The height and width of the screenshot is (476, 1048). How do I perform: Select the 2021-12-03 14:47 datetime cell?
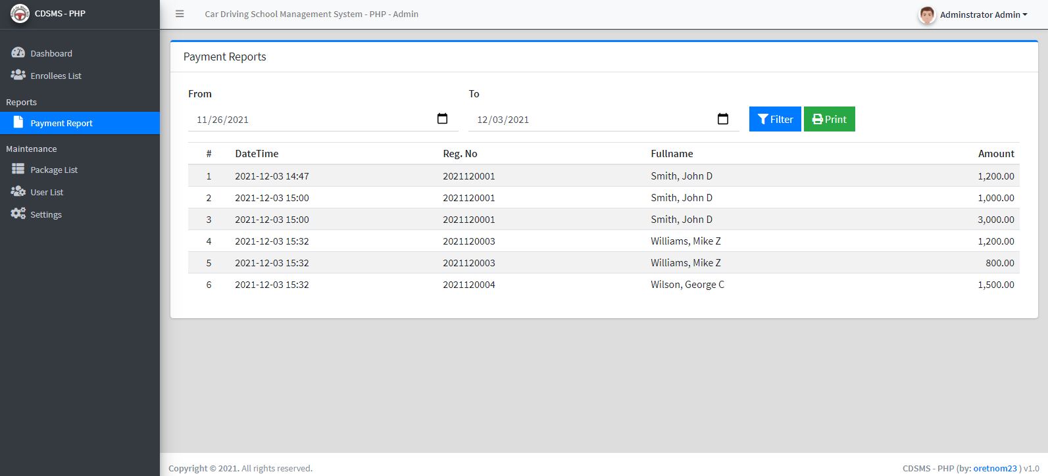[x=272, y=176]
